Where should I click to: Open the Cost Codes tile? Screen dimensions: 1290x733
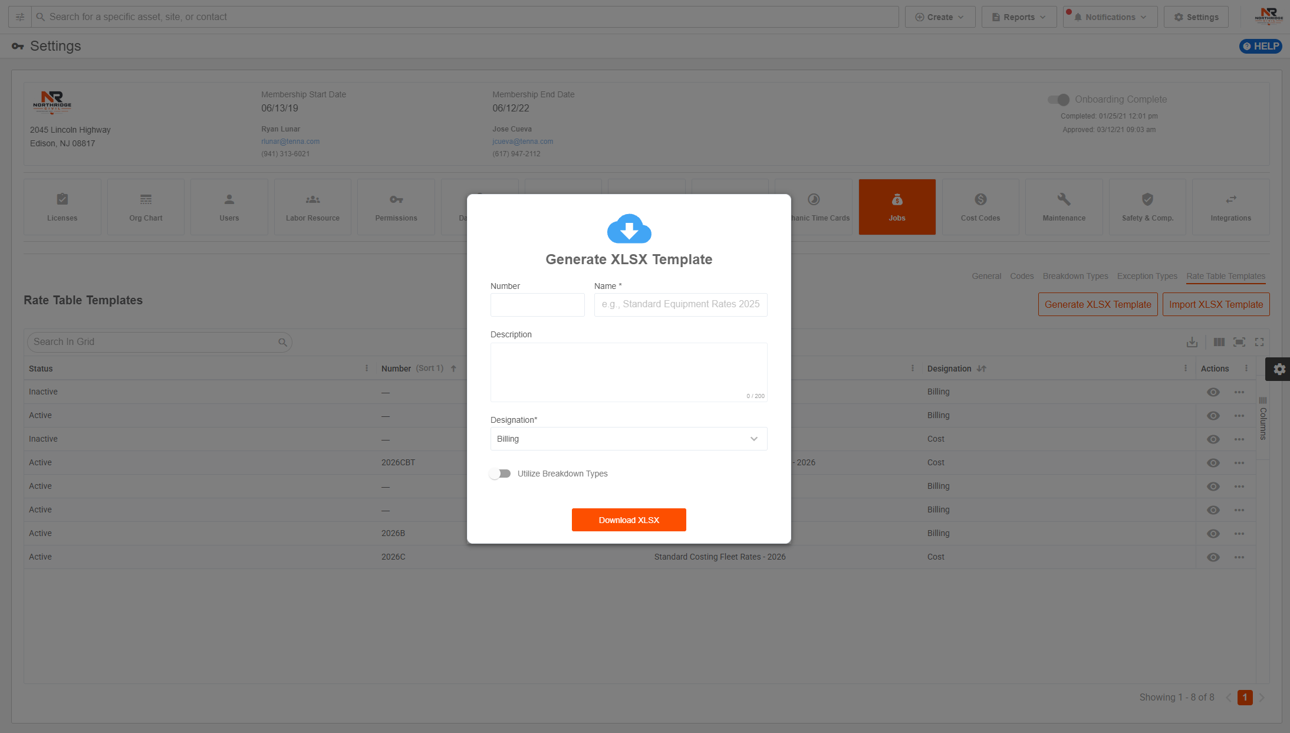(980, 207)
